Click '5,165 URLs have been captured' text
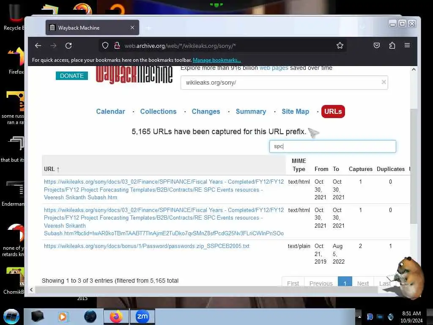Screen dimensions: 433x325 point(219,132)
